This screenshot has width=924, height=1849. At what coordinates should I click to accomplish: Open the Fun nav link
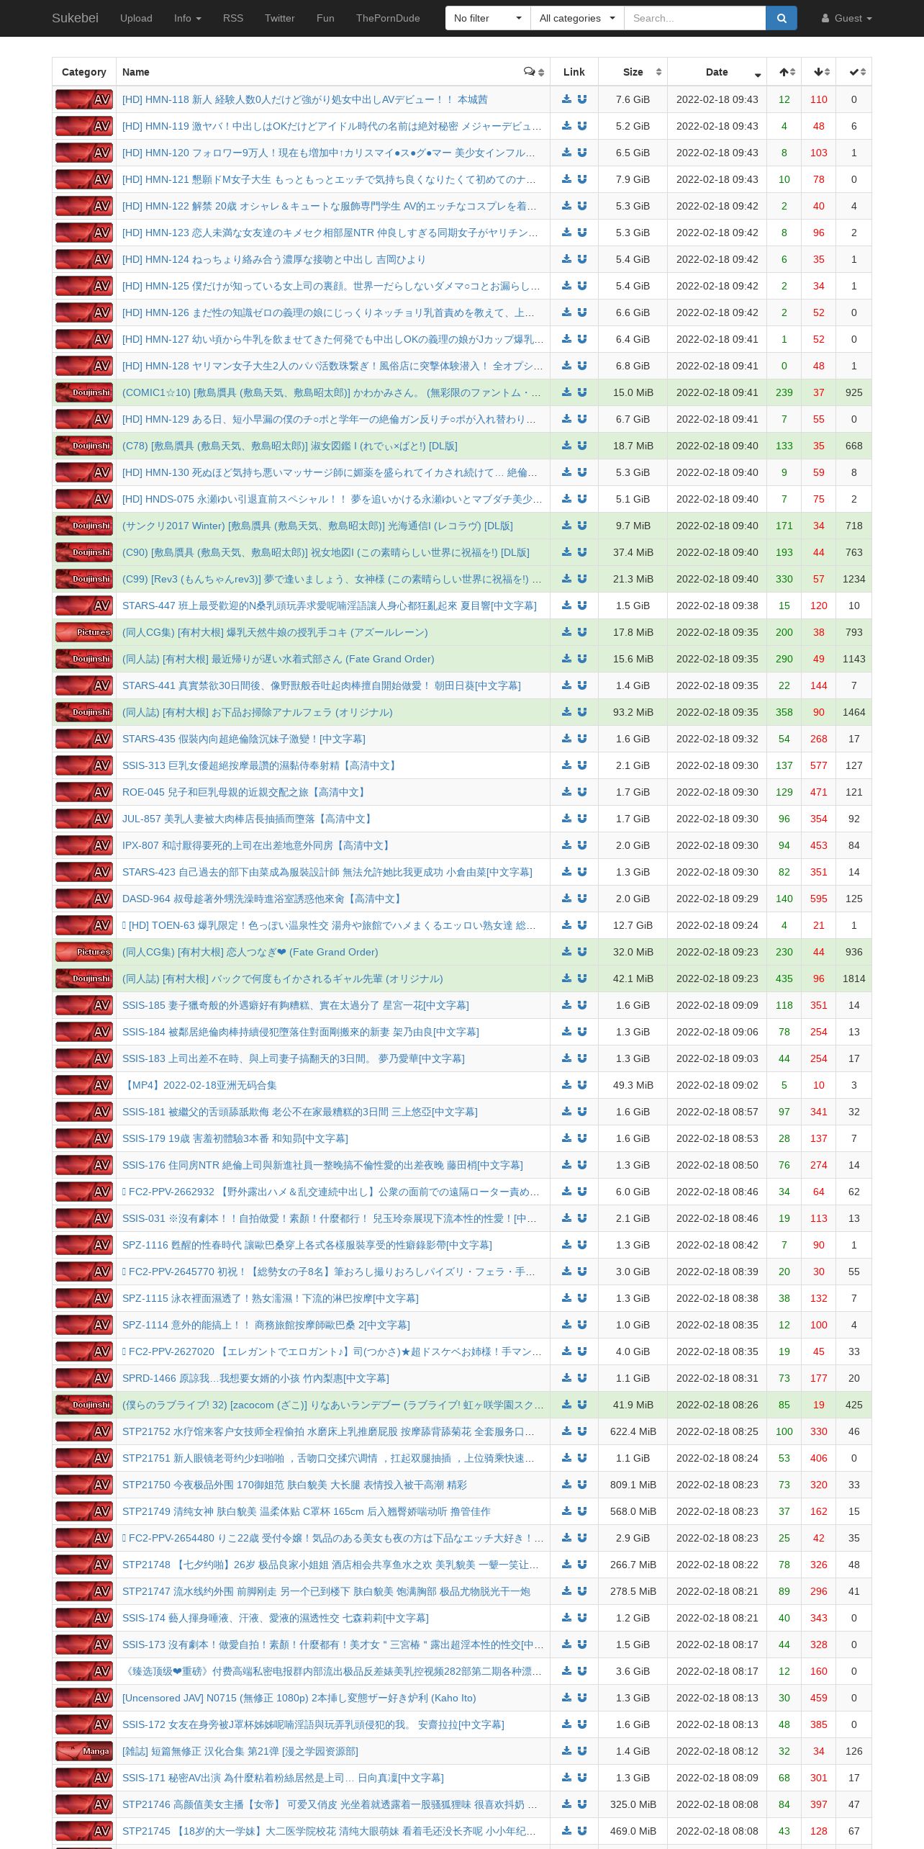click(x=325, y=18)
